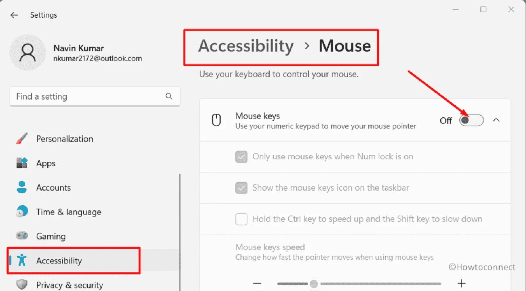Screen dimensions: 526x291
Task: Click the back arrow in Settings
Action: click(14, 15)
